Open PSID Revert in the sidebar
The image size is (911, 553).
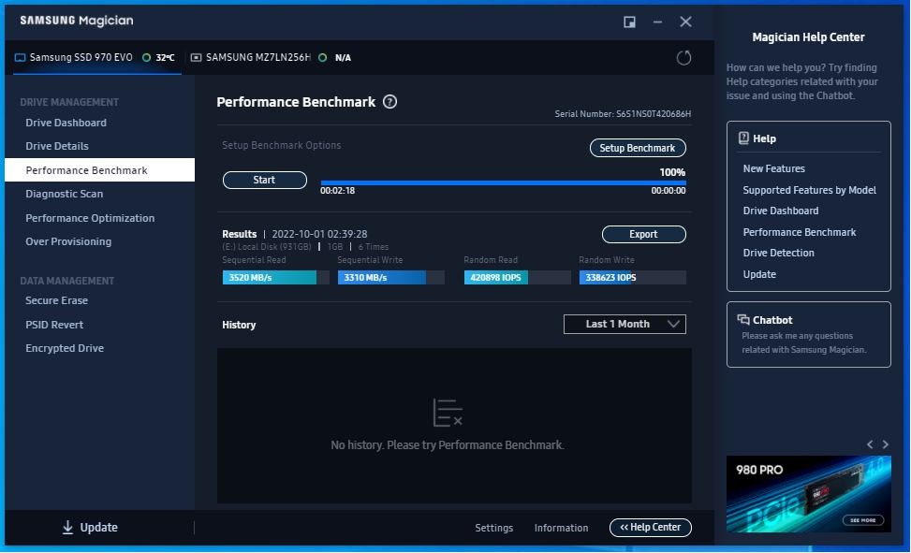54,325
